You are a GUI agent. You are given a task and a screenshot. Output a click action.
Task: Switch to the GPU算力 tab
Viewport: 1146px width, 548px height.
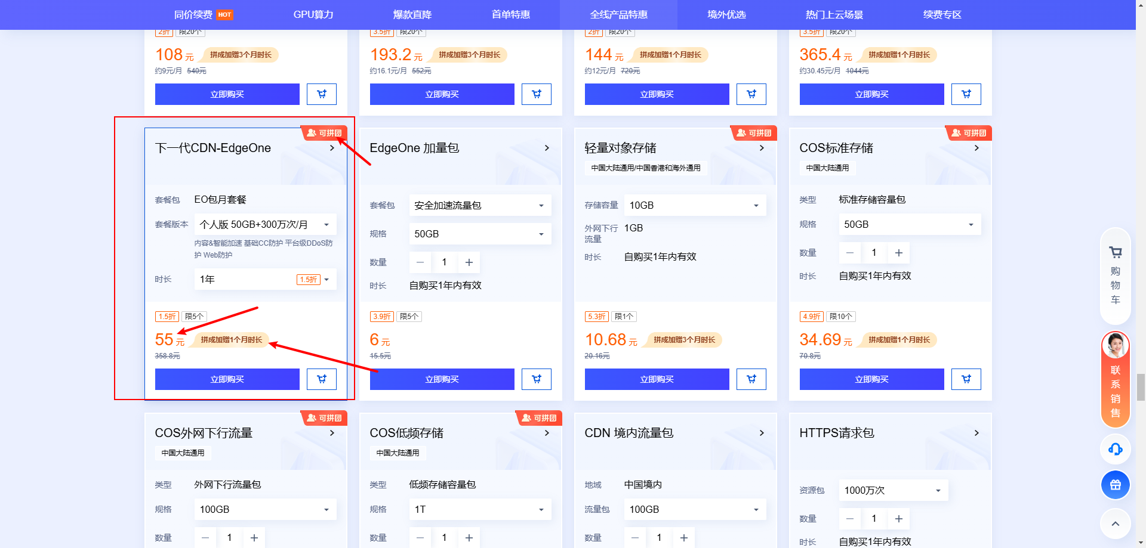(x=313, y=14)
